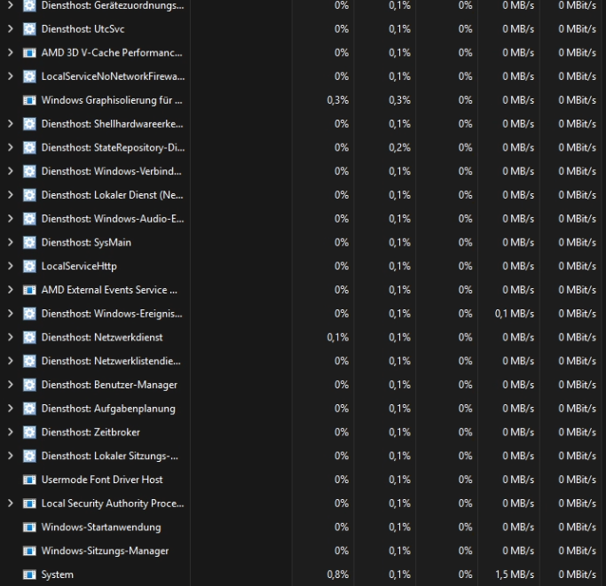The image size is (606, 586).
Task: Select the Usermode Font Driver Host name
Action: (102, 480)
